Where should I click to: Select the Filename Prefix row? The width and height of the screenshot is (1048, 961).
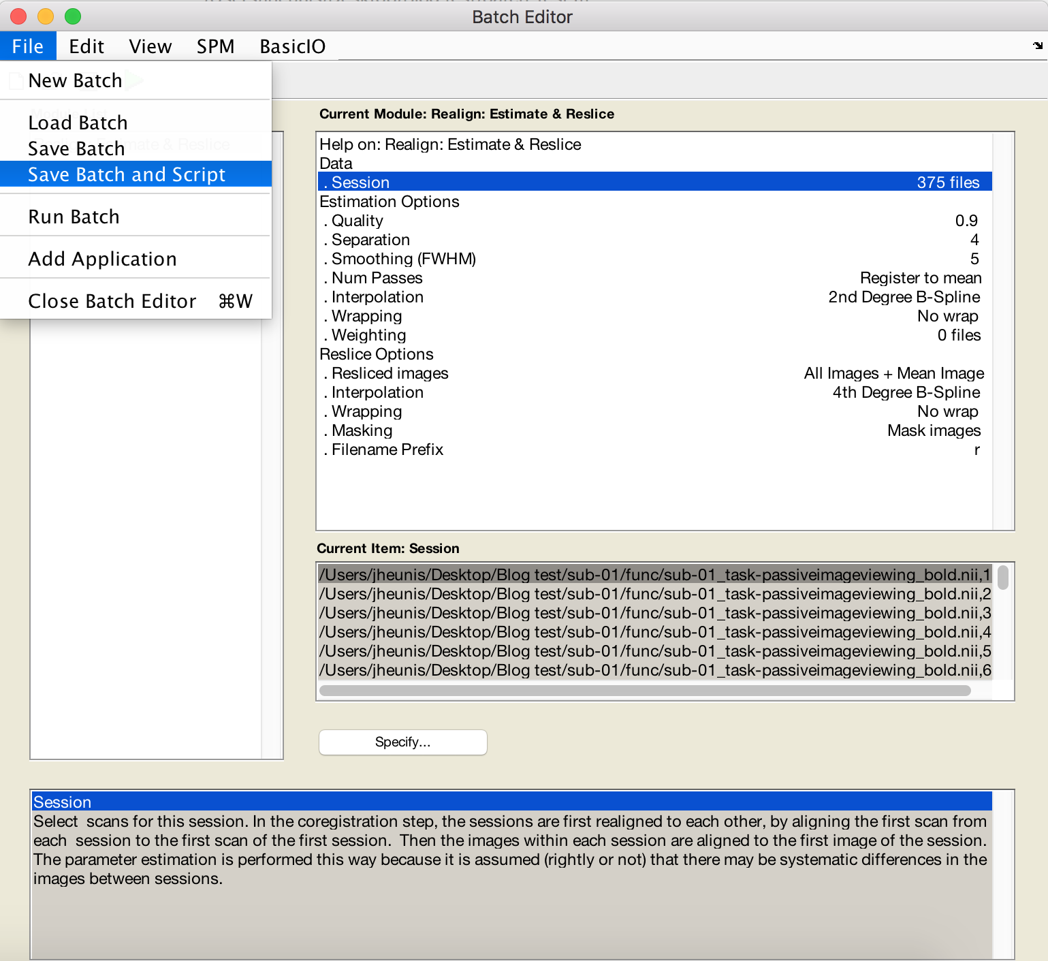pos(655,450)
